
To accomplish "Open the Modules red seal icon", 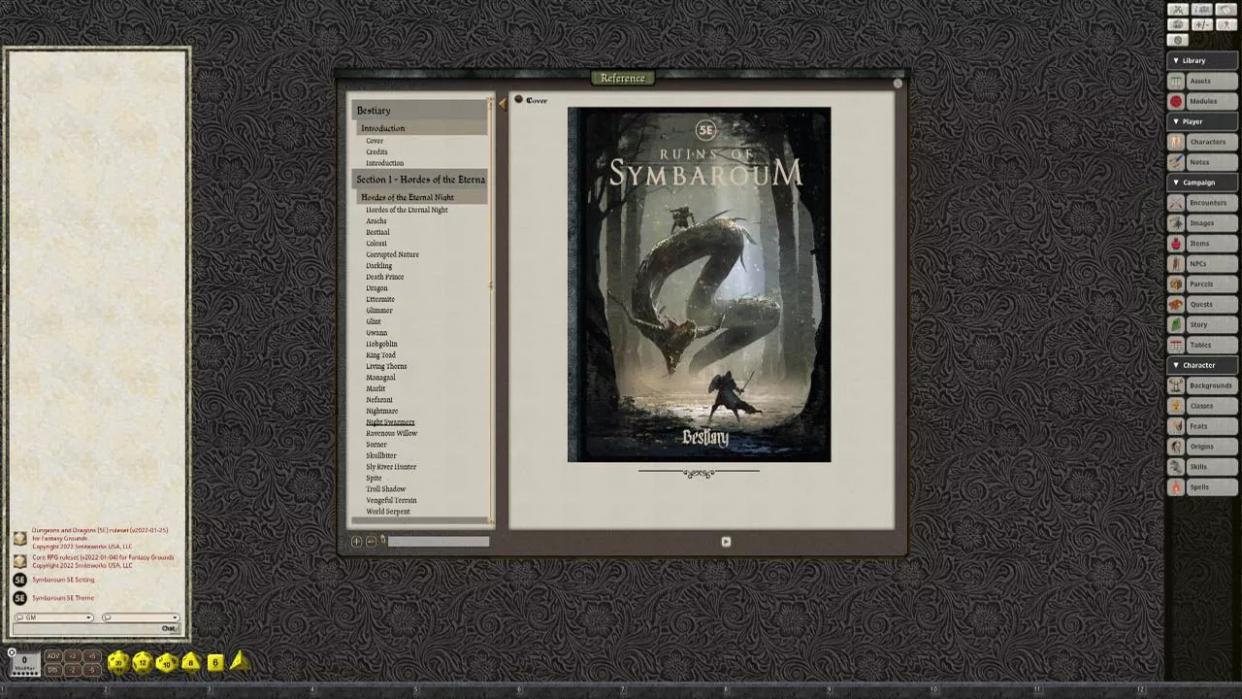I will (x=1176, y=102).
